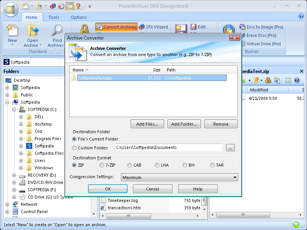Confirm conversion with OK button
The width and height of the screenshot is (307, 230).
pyautogui.click(x=108, y=189)
